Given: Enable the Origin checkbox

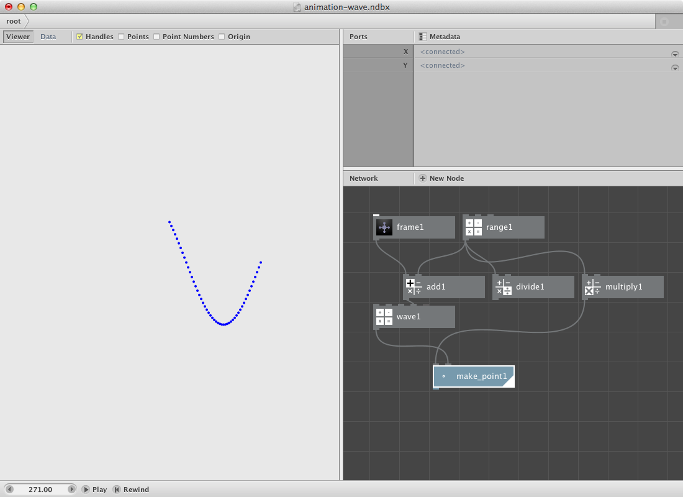Looking at the screenshot, I should pyautogui.click(x=222, y=37).
